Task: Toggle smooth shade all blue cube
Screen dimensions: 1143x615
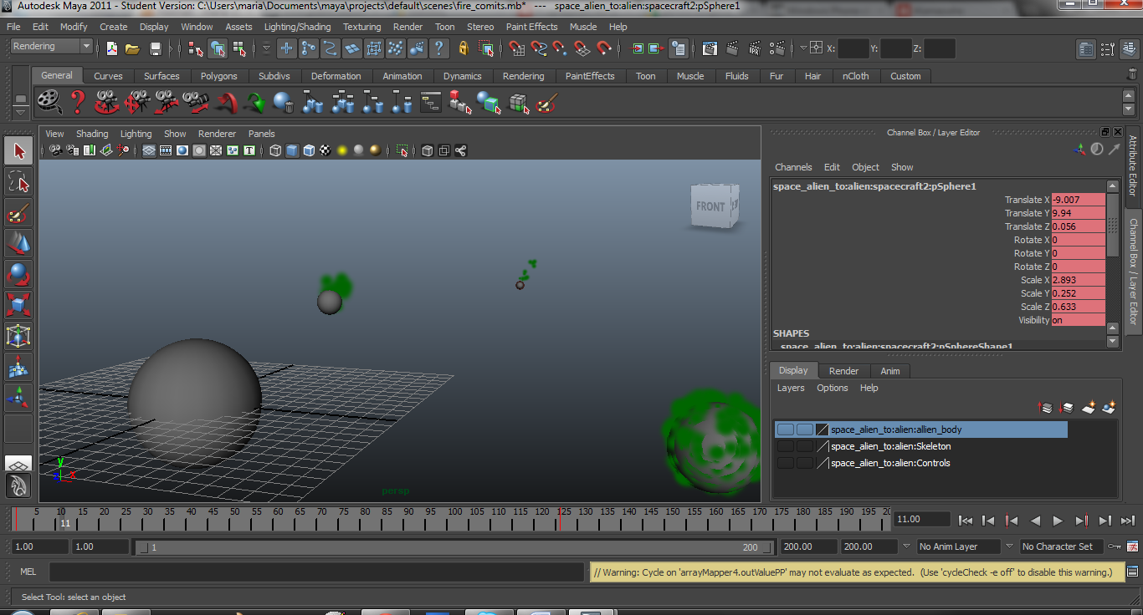Action: click(x=292, y=150)
